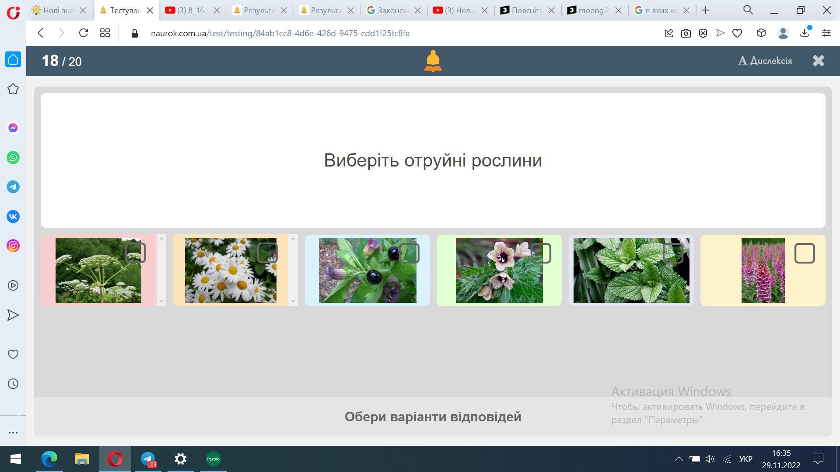This screenshot has height=472, width=840.
Task: Open the belladonna berries image
Action: pos(367,271)
